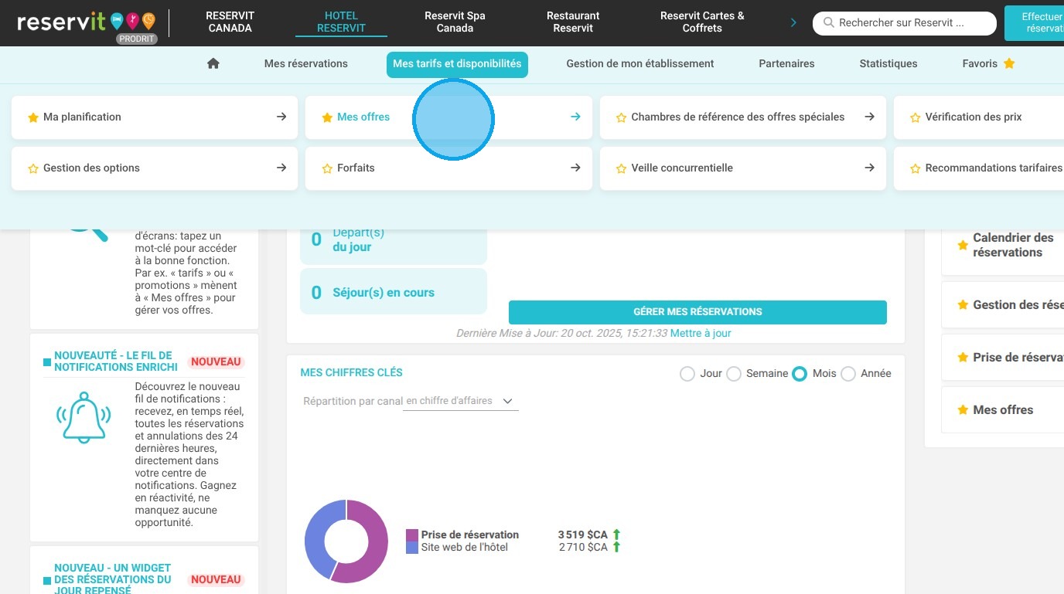Click the home icon in navigation bar
The width and height of the screenshot is (1064, 594).
click(213, 64)
